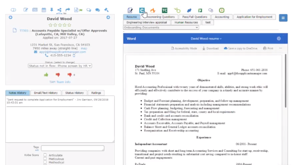Open the Human Resources tab
293x165 pixels.
click(x=186, y=22)
